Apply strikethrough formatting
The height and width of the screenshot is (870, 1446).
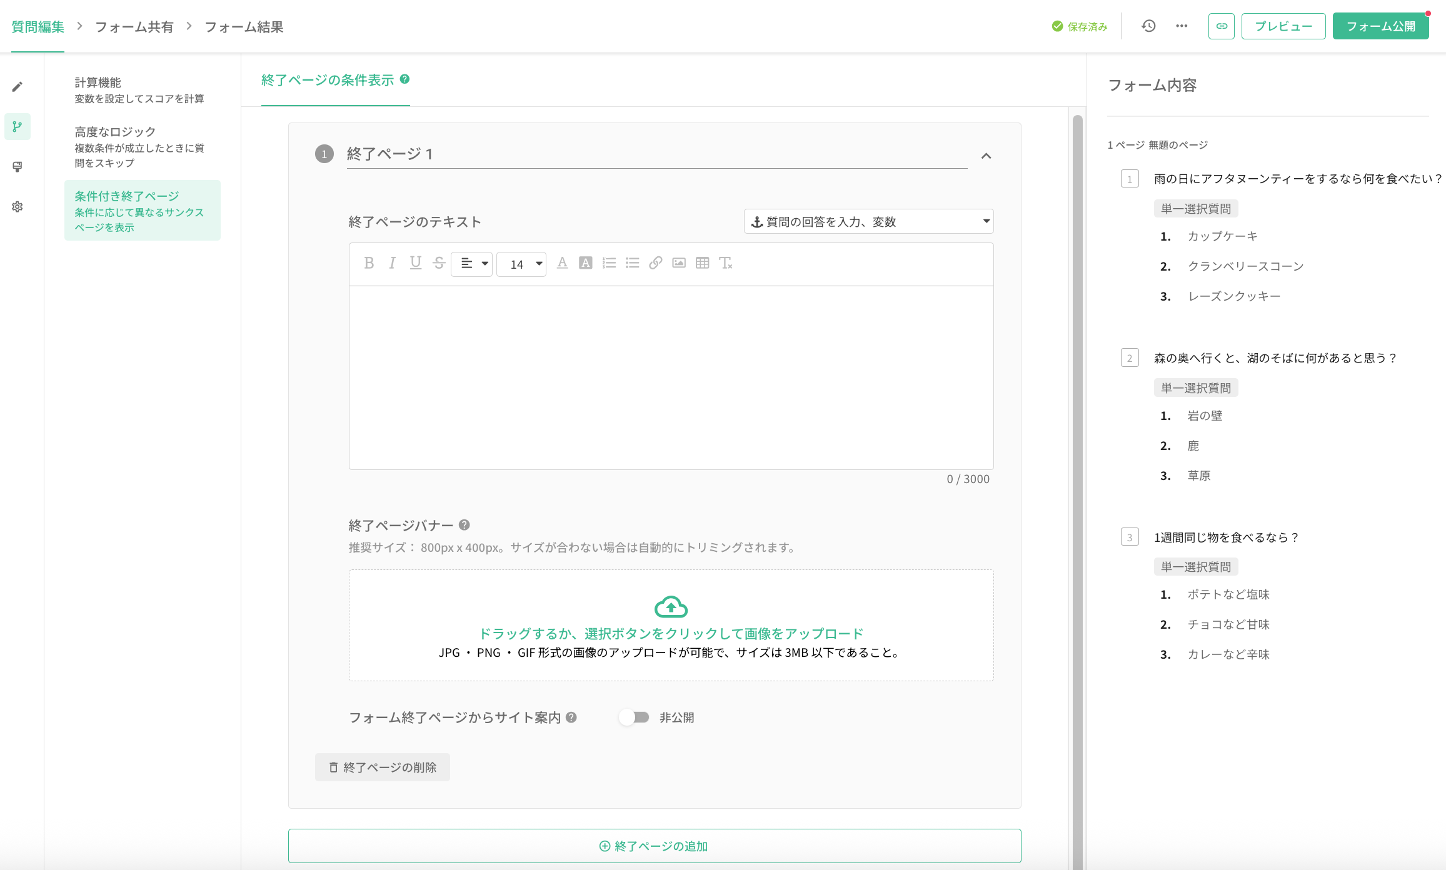tap(439, 263)
